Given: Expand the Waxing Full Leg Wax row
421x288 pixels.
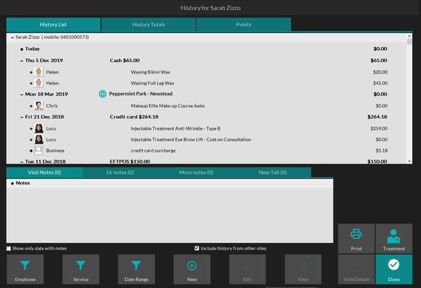Looking at the screenshot, I should tap(31, 83).
